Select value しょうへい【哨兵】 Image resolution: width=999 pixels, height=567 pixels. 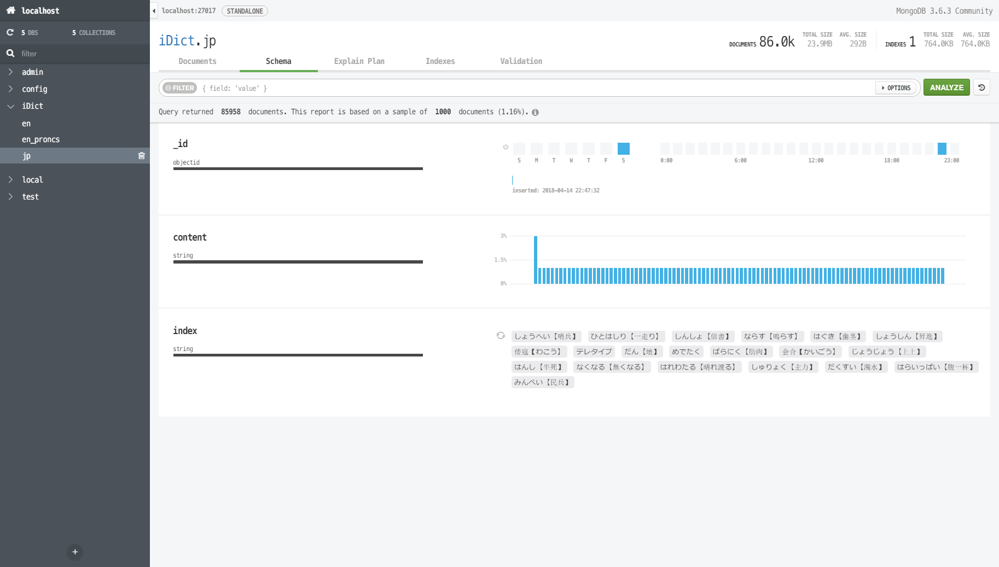tap(546, 336)
